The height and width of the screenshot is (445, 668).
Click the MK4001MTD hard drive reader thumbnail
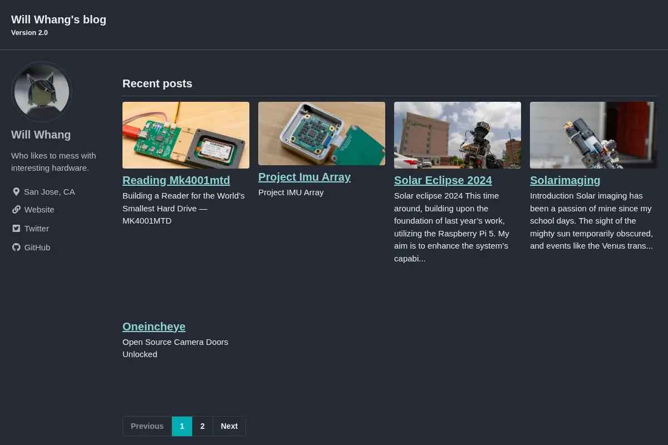tap(186, 135)
